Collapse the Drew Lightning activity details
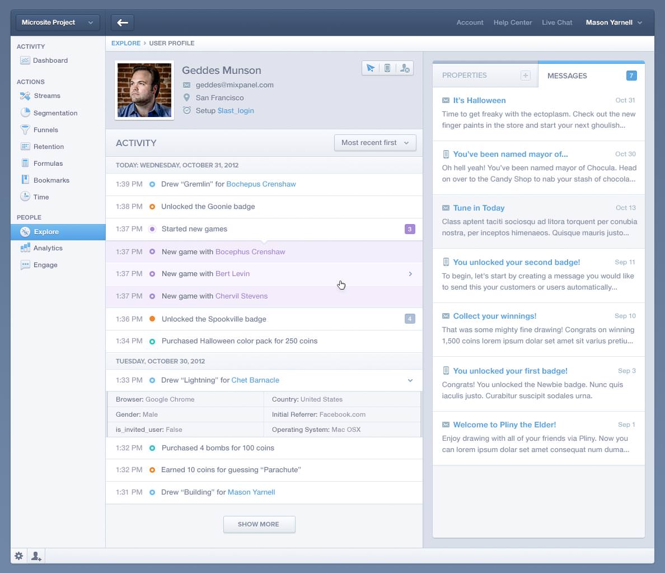Screen dimensions: 665x573 (410, 380)
